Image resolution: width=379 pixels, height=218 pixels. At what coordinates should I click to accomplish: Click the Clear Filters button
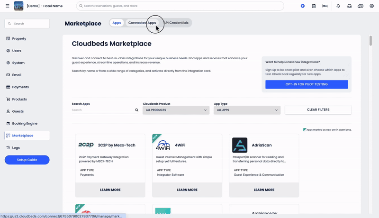click(318, 109)
